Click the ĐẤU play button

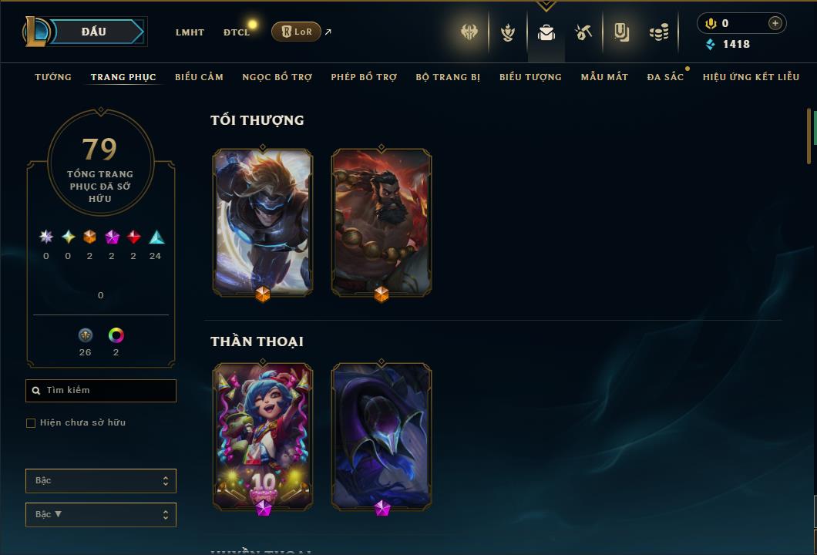pos(94,32)
